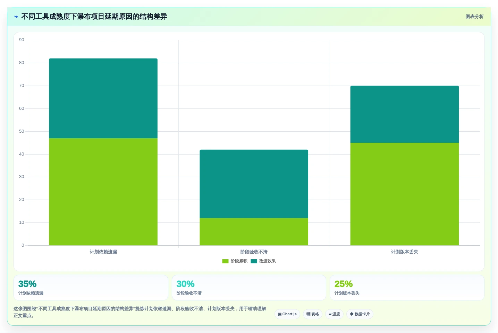The image size is (498, 333).
Task: Toggle the 改进效果 legend entry
Action: coord(263,261)
